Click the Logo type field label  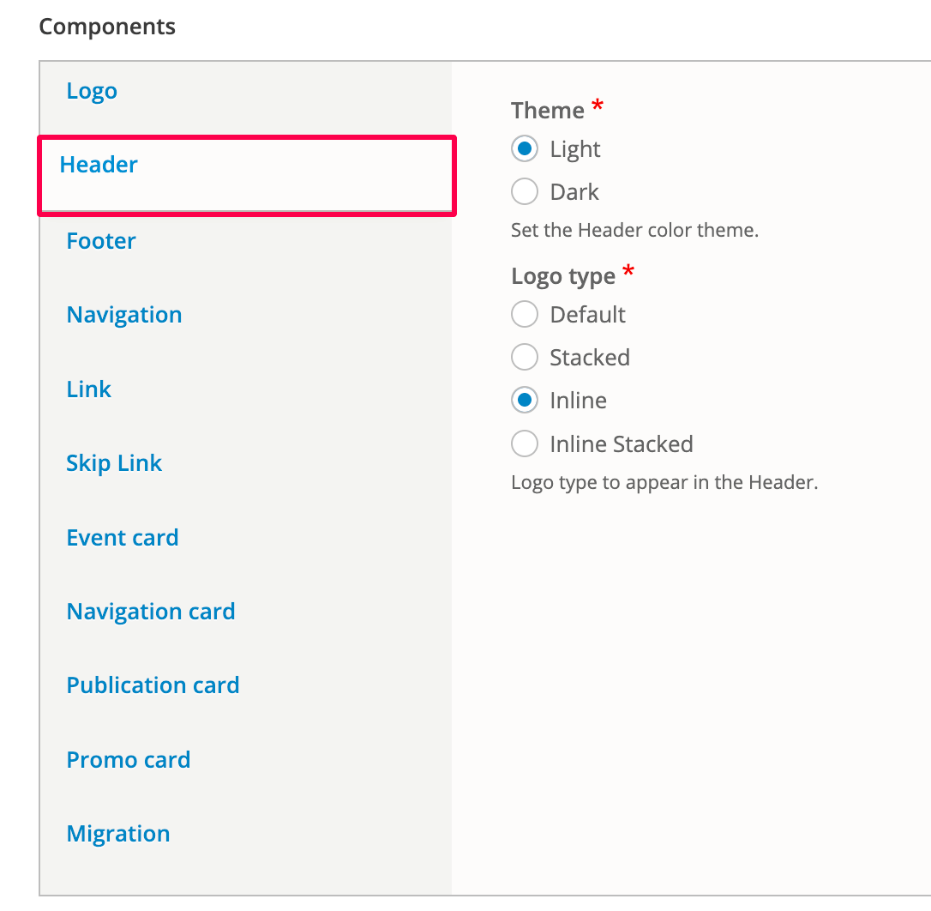click(x=563, y=276)
